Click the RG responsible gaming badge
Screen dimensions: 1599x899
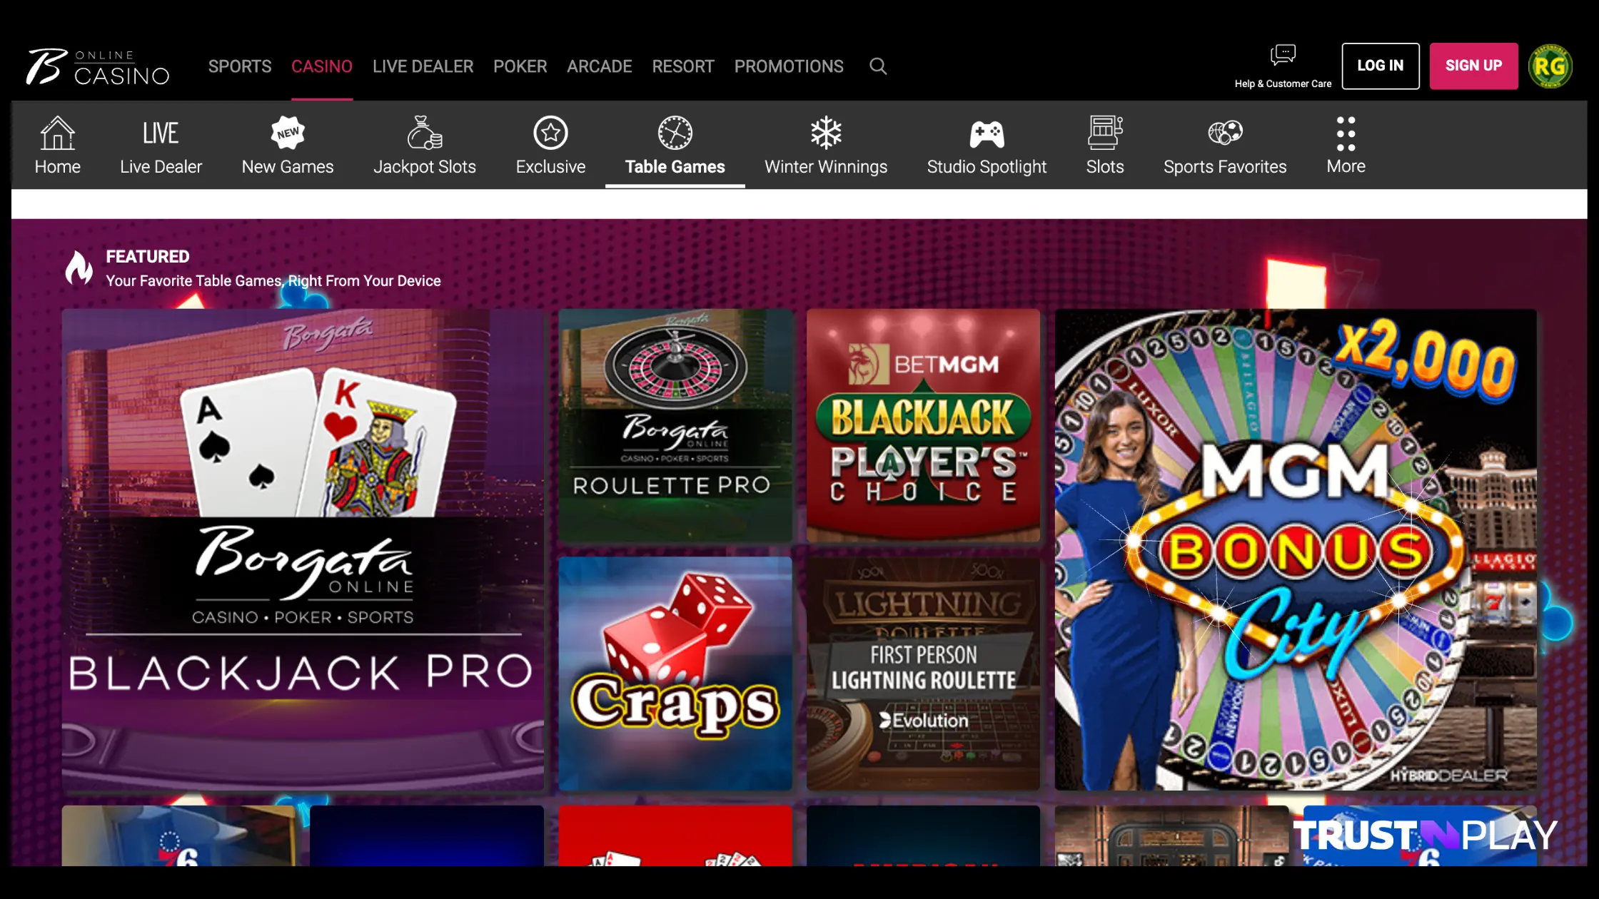pos(1550,66)
